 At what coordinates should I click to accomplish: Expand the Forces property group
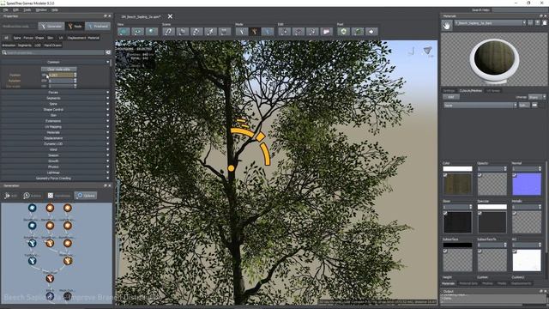(x=55, y=93)
